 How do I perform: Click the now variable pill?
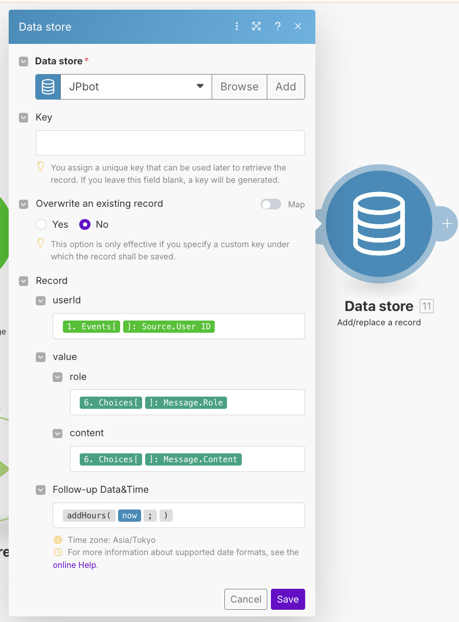click(129, 515)
